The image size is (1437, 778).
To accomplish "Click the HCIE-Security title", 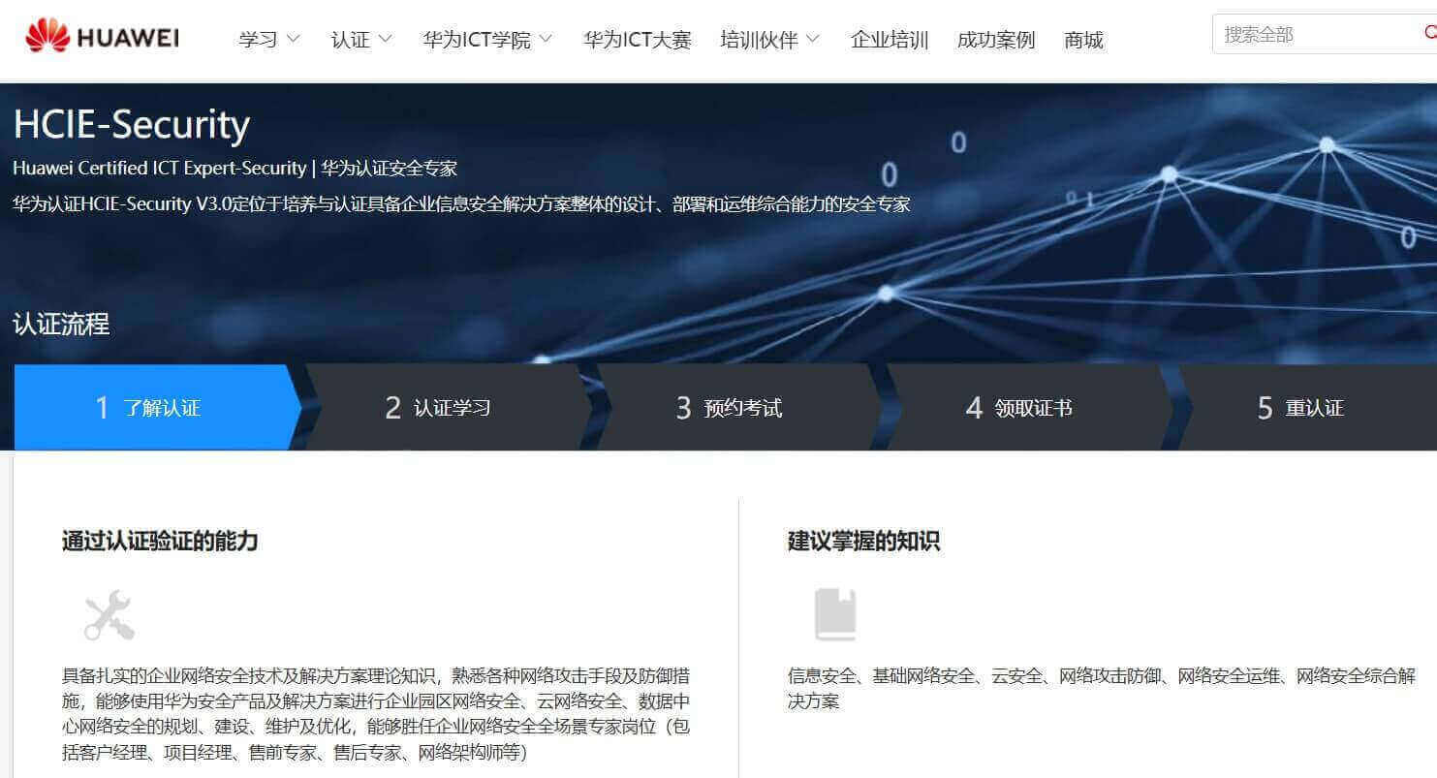I will [132, 124].
